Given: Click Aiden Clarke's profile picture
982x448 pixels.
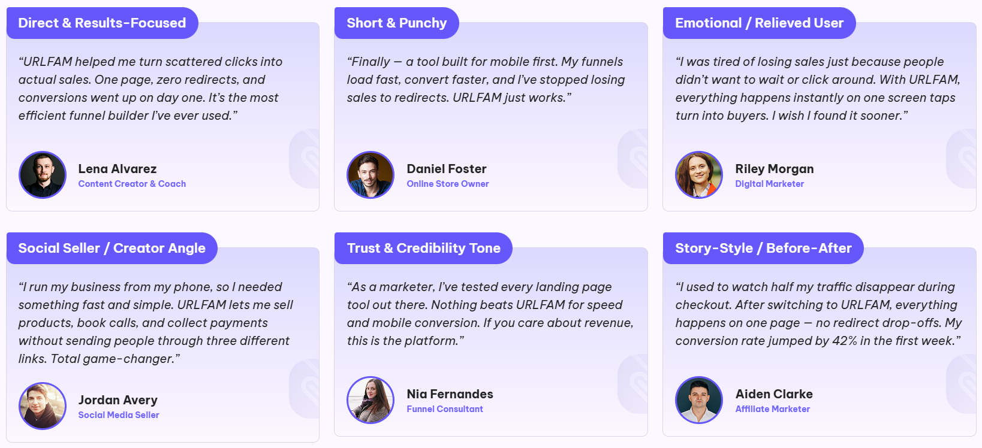Looking at the screenshot, I should point(699,400).
